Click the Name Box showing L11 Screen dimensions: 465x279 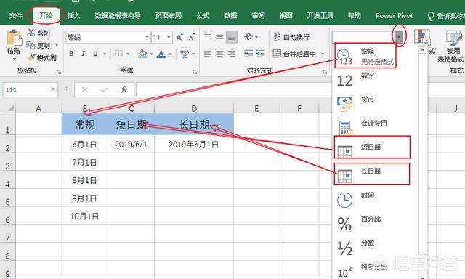[x=31, y=89]
